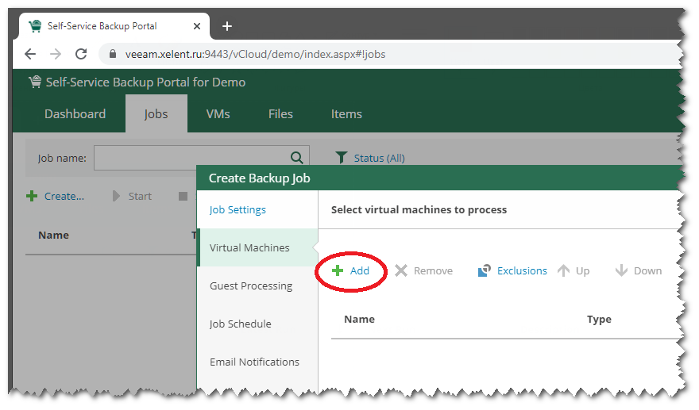
Task: Click the Exclusions icon
Action: click(x=484, y=270)
